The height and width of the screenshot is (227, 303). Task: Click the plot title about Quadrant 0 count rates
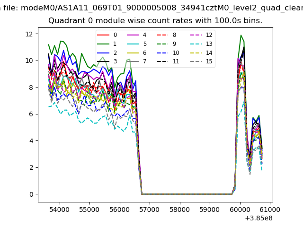[155, 21]
